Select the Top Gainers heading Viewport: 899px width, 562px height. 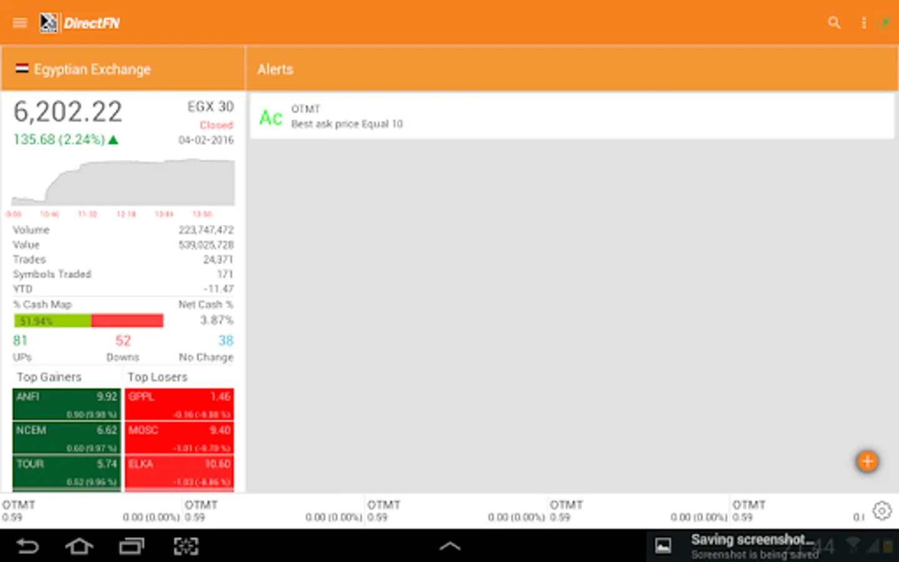pos(49,377)
